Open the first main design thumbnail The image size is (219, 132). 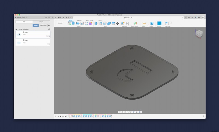click(x=19, y=34)
